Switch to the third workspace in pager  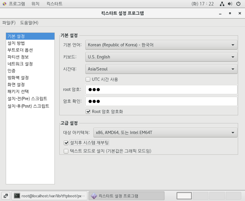click(217, 196)
